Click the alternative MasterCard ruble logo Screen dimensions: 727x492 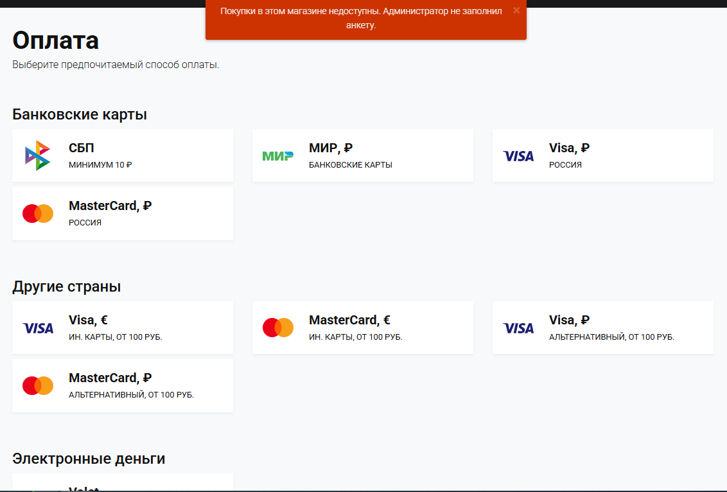click(x=38, y=385)
